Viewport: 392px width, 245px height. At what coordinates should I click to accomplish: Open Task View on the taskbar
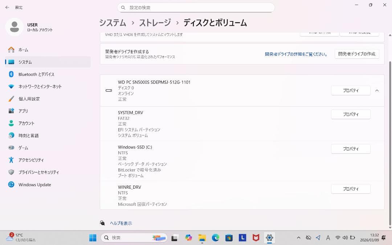175,238
